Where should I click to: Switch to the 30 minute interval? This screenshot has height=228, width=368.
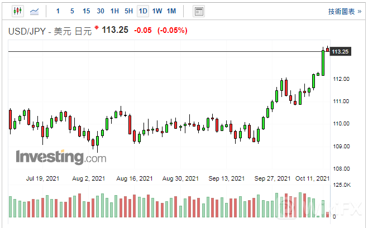point(101,11)
